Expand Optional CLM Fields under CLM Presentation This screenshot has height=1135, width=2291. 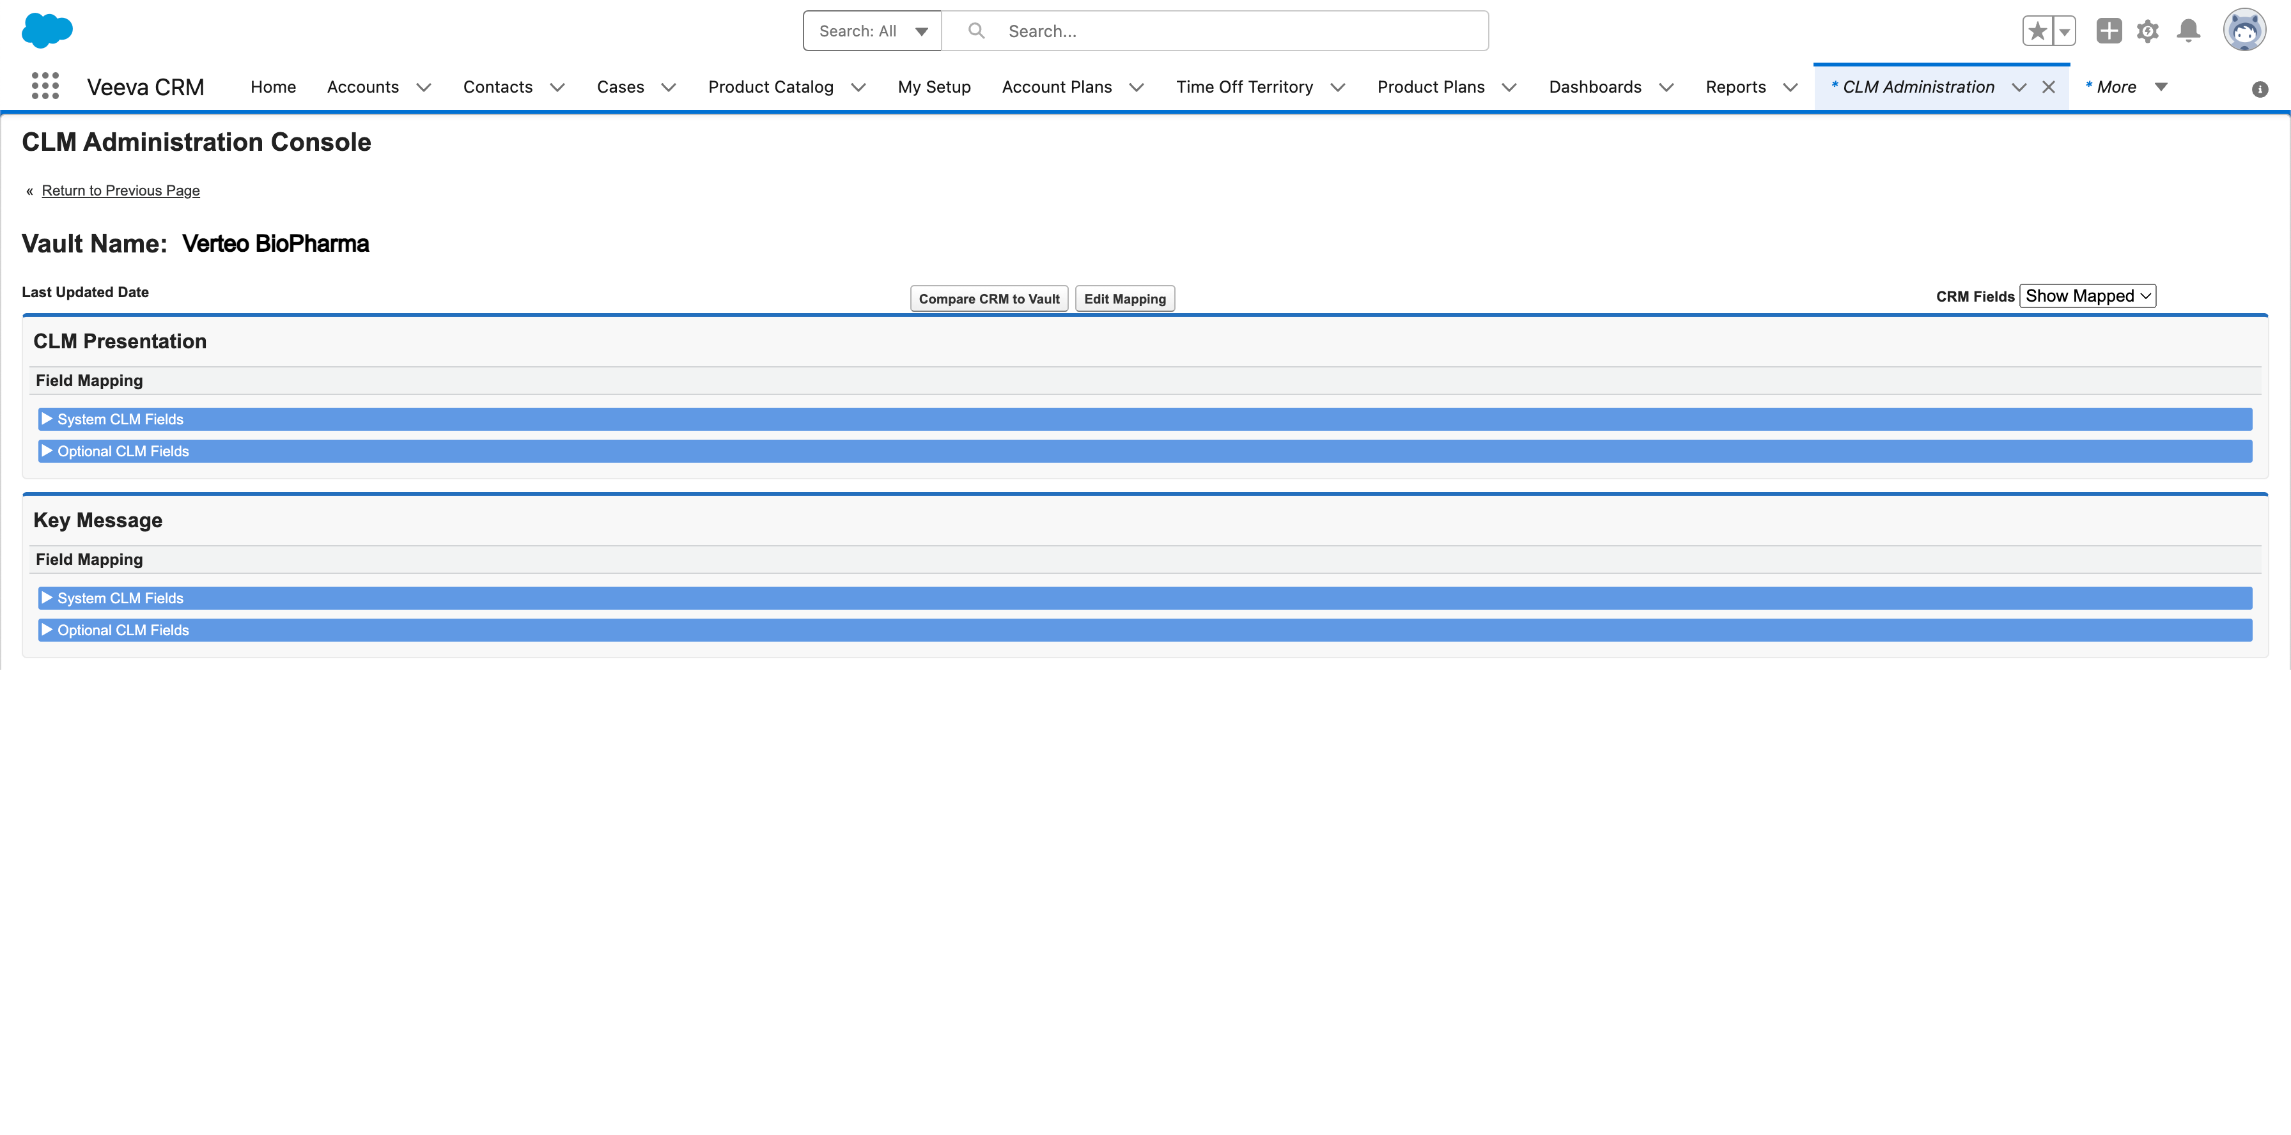[x=123, y=452]
